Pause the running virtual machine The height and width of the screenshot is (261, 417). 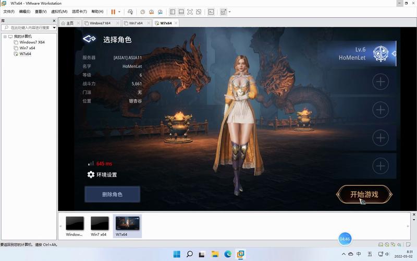click(113, 12)
